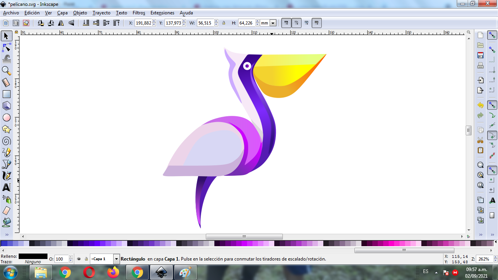Select the Bezier pen tool

click(x=6, y=164)
